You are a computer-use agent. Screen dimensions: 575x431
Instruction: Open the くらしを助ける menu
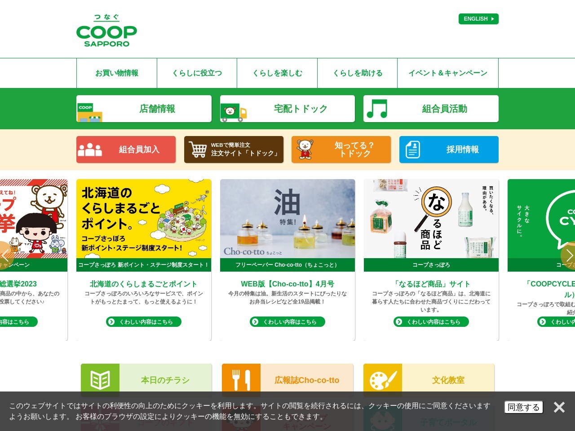coord(358,73)
